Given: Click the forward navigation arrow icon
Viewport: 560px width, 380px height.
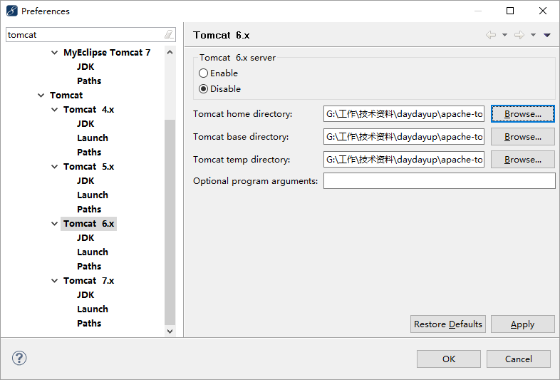Looking at the screenshot, I should click(519, 35).
